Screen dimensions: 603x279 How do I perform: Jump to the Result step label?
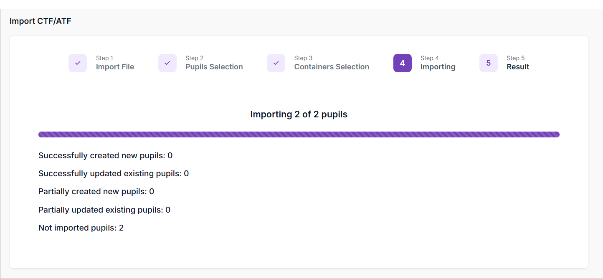pos(518,67)
